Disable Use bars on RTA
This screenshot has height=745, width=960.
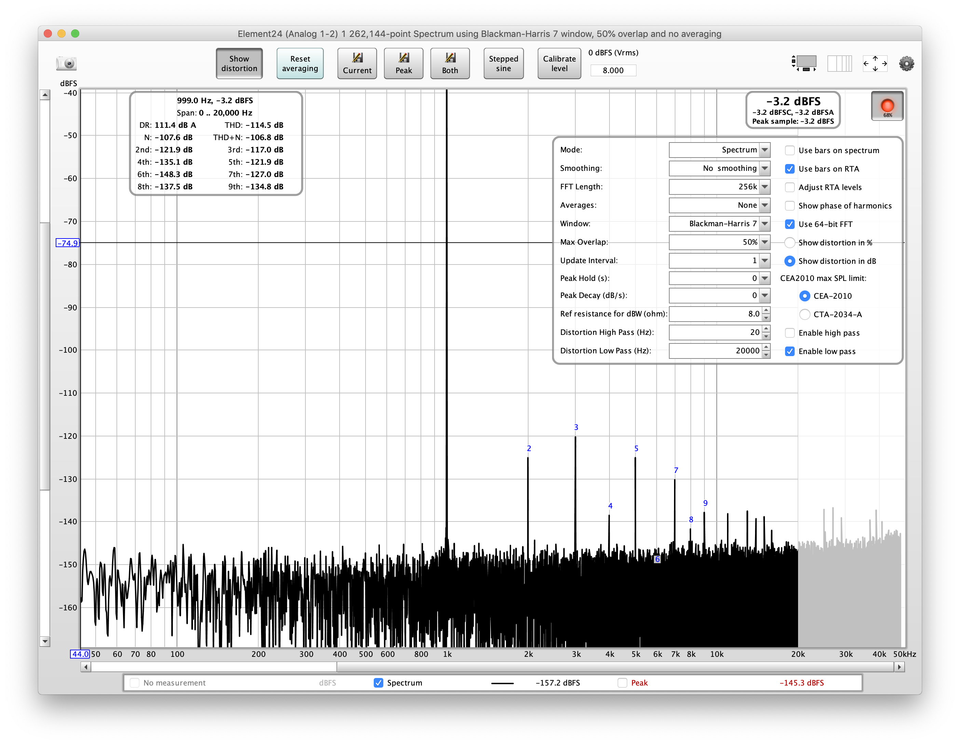tap(790, 169)
